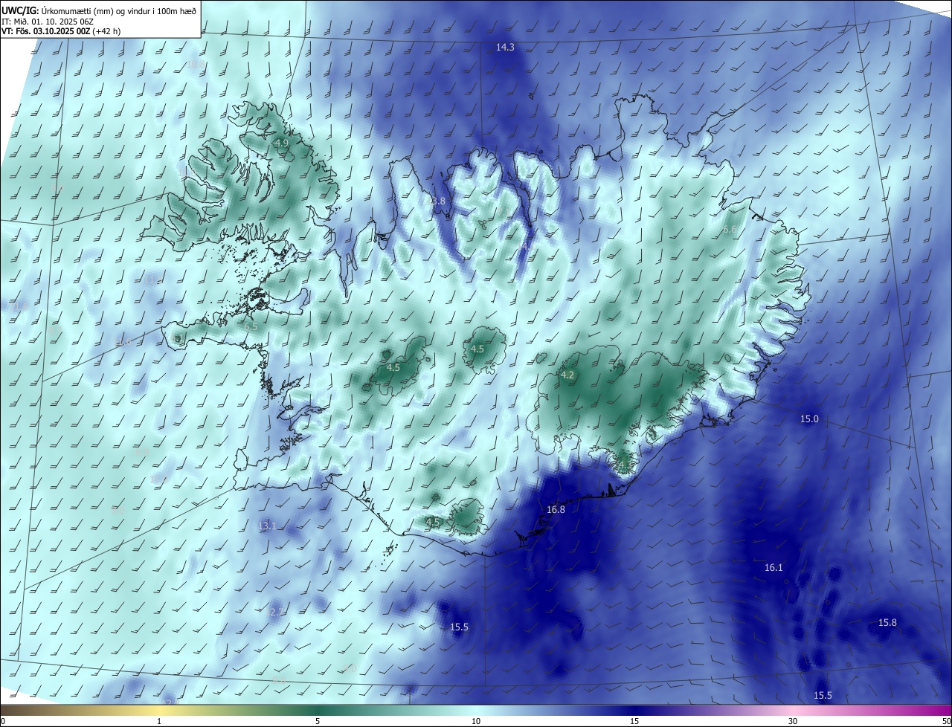Click the initialization time line 'IT: Mið. 01. 10. 2025 06Z'
The height and width of the screenshot is (727, 952).
tap(48, 21)
